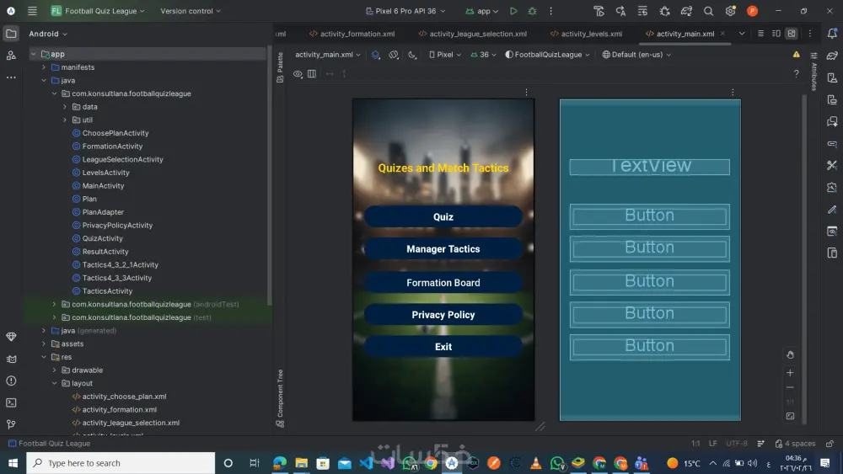This screenshot has height=474, width=843.
Task: Switch to activity_league_selection.xml tab
Action: 473,34
